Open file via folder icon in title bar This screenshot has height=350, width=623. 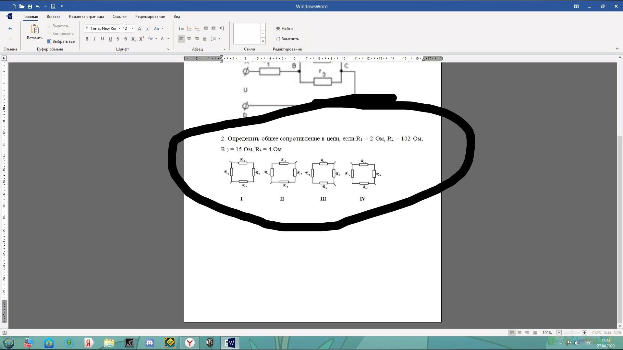tap(22, 6)
